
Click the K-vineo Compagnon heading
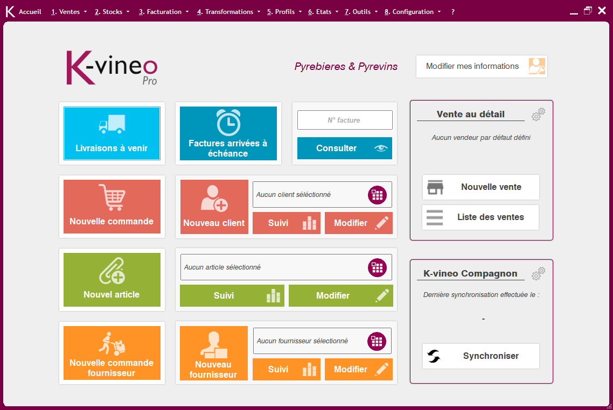470,273
